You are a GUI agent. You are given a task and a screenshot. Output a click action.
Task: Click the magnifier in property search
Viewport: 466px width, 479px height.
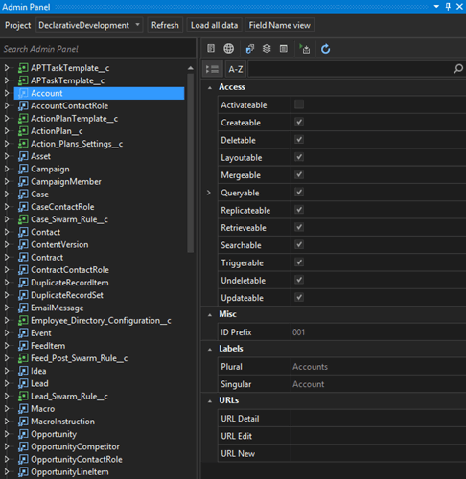click(x=458, y=69)
